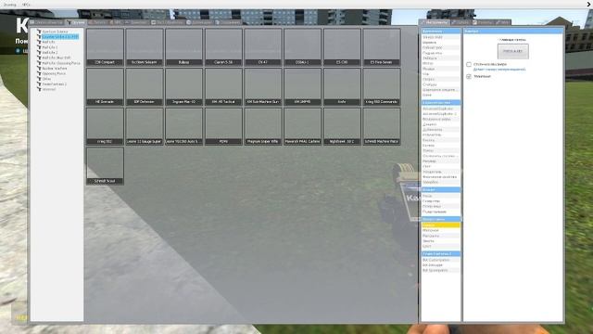Viewport: 593px width, 334px height.
Task: Spawn the Schmidt Scout rifle
Action: (105, 166)
